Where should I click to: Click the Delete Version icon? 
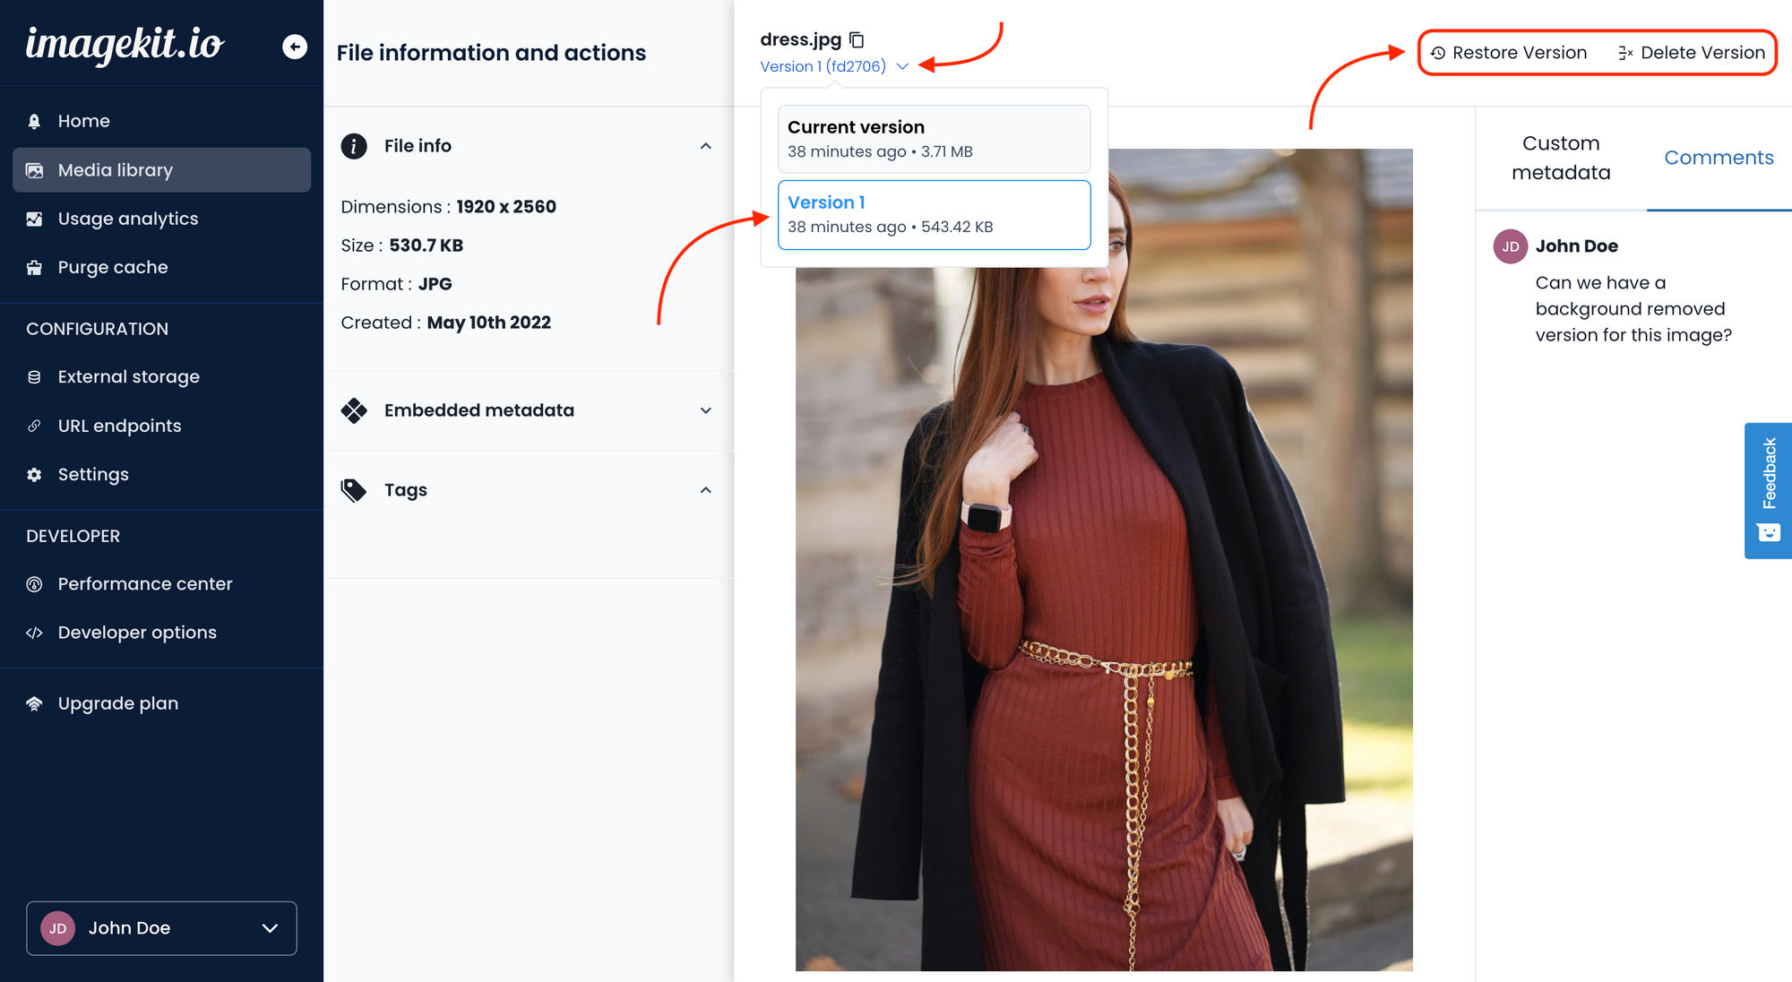click(x=1625, y=53)
